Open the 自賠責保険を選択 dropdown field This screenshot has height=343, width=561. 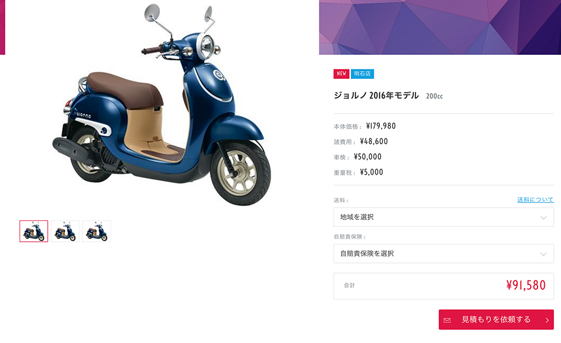click(x=444, y=253)
